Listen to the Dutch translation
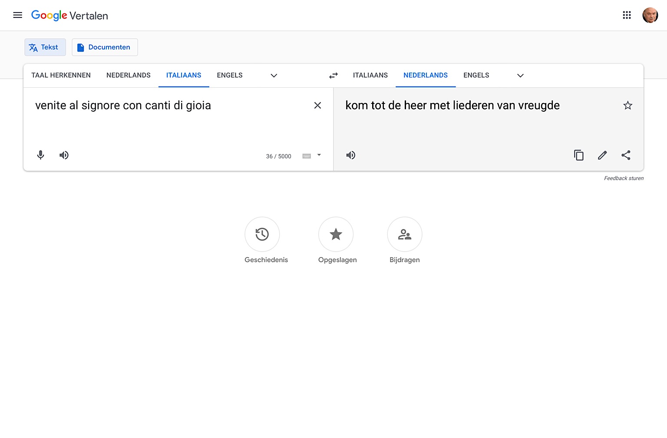This screenshot has height=438, width=667. [x=351, y=155]
